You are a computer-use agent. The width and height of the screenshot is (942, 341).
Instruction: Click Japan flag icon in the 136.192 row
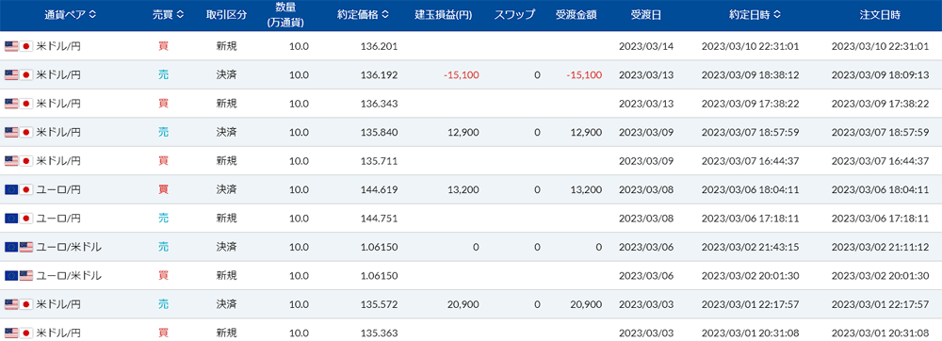click(x=25, y=75)
